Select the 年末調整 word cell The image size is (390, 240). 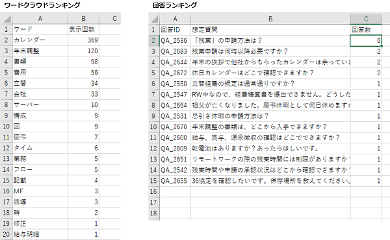pos(40,51)
